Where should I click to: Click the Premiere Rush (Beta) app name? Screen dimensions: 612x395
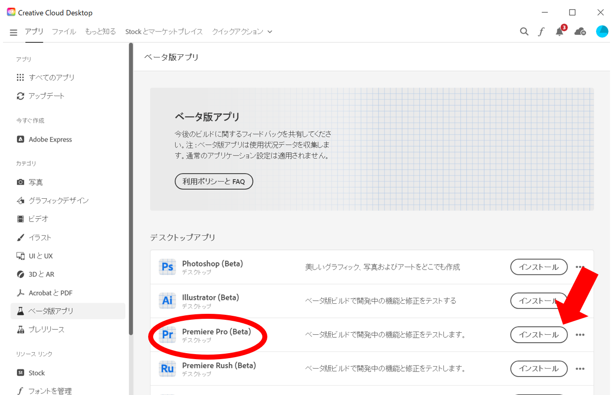coord(219,365)
